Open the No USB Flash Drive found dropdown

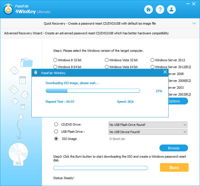[148, 125]
